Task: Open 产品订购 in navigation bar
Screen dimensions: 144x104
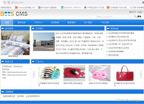Action: (105, 22)
